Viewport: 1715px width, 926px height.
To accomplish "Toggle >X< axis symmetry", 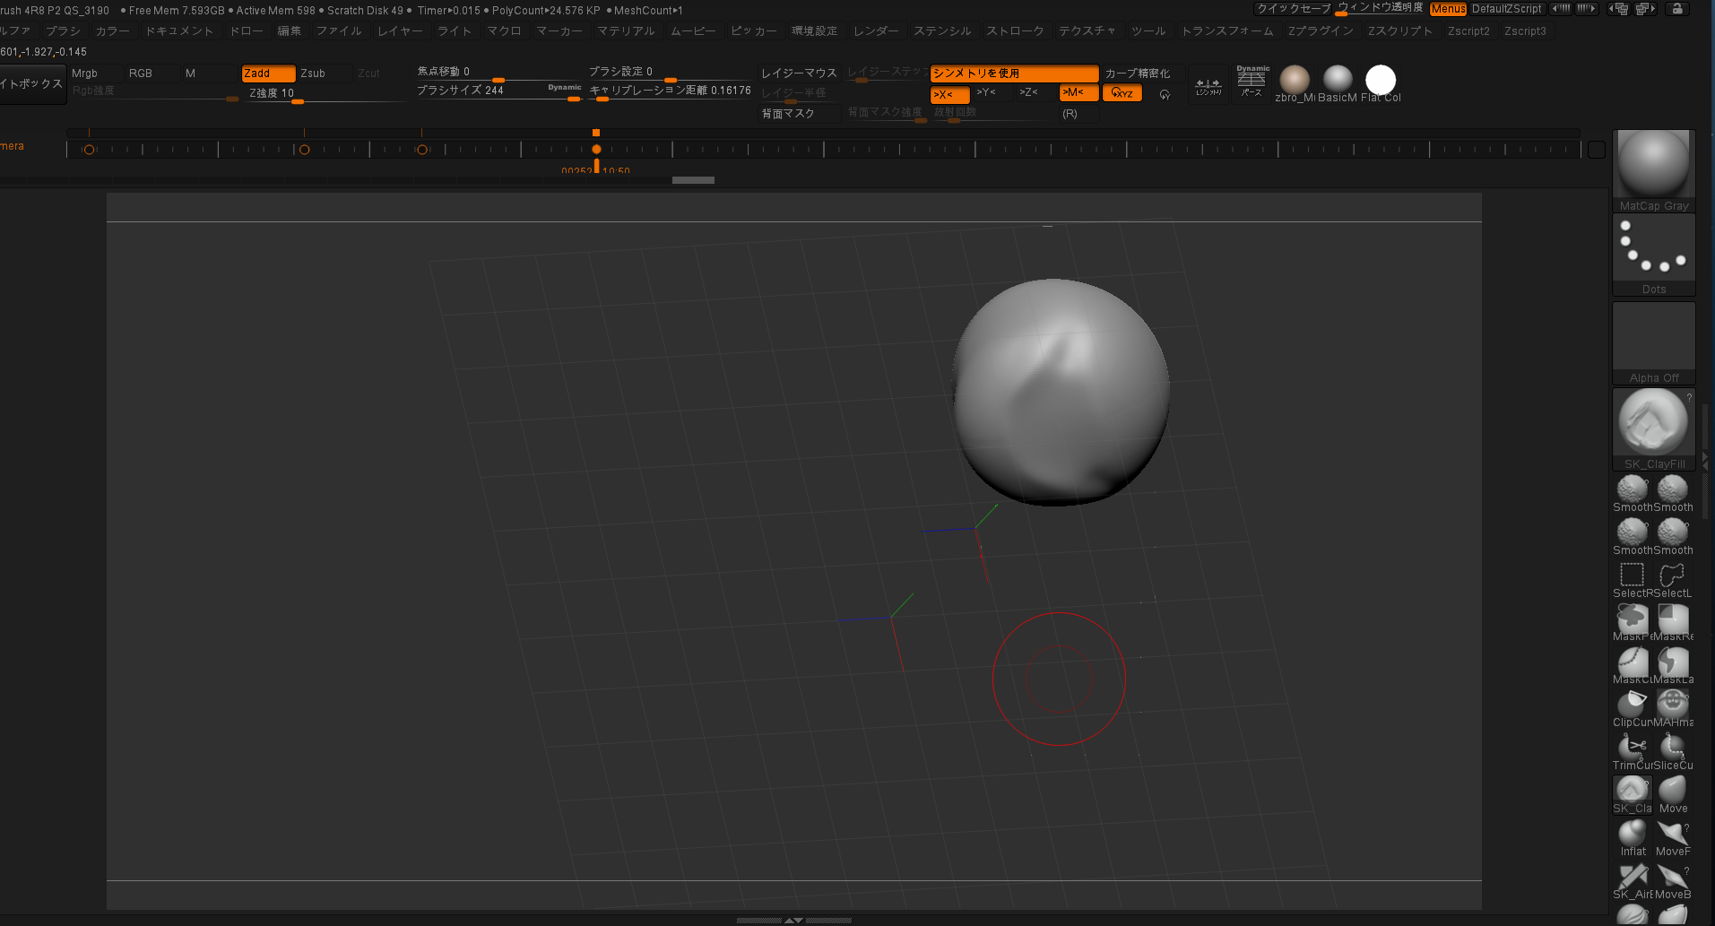I will [x=949, y=93].
